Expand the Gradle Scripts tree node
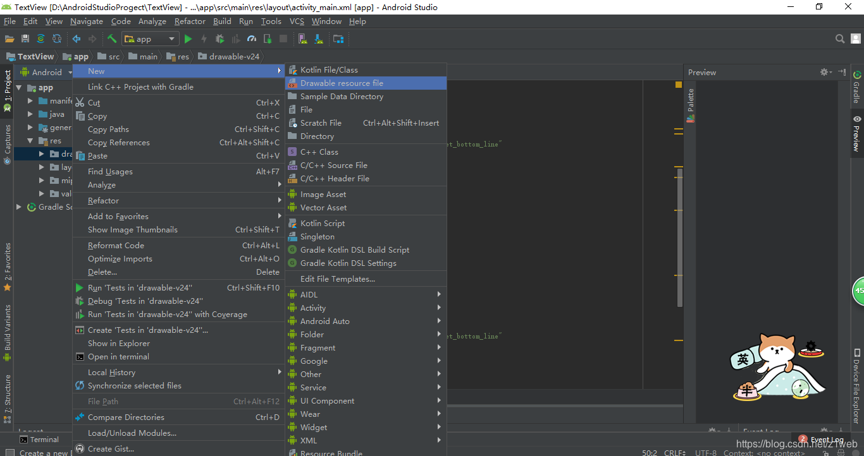The height and width of the screenshot is (456, 864). [x=19, y=207]
